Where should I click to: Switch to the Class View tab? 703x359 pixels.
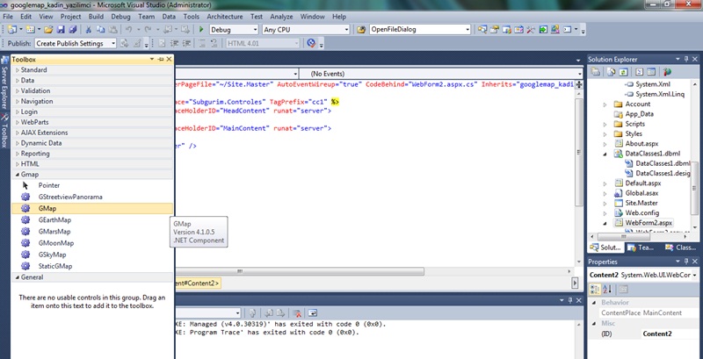(x=681, y=248)
